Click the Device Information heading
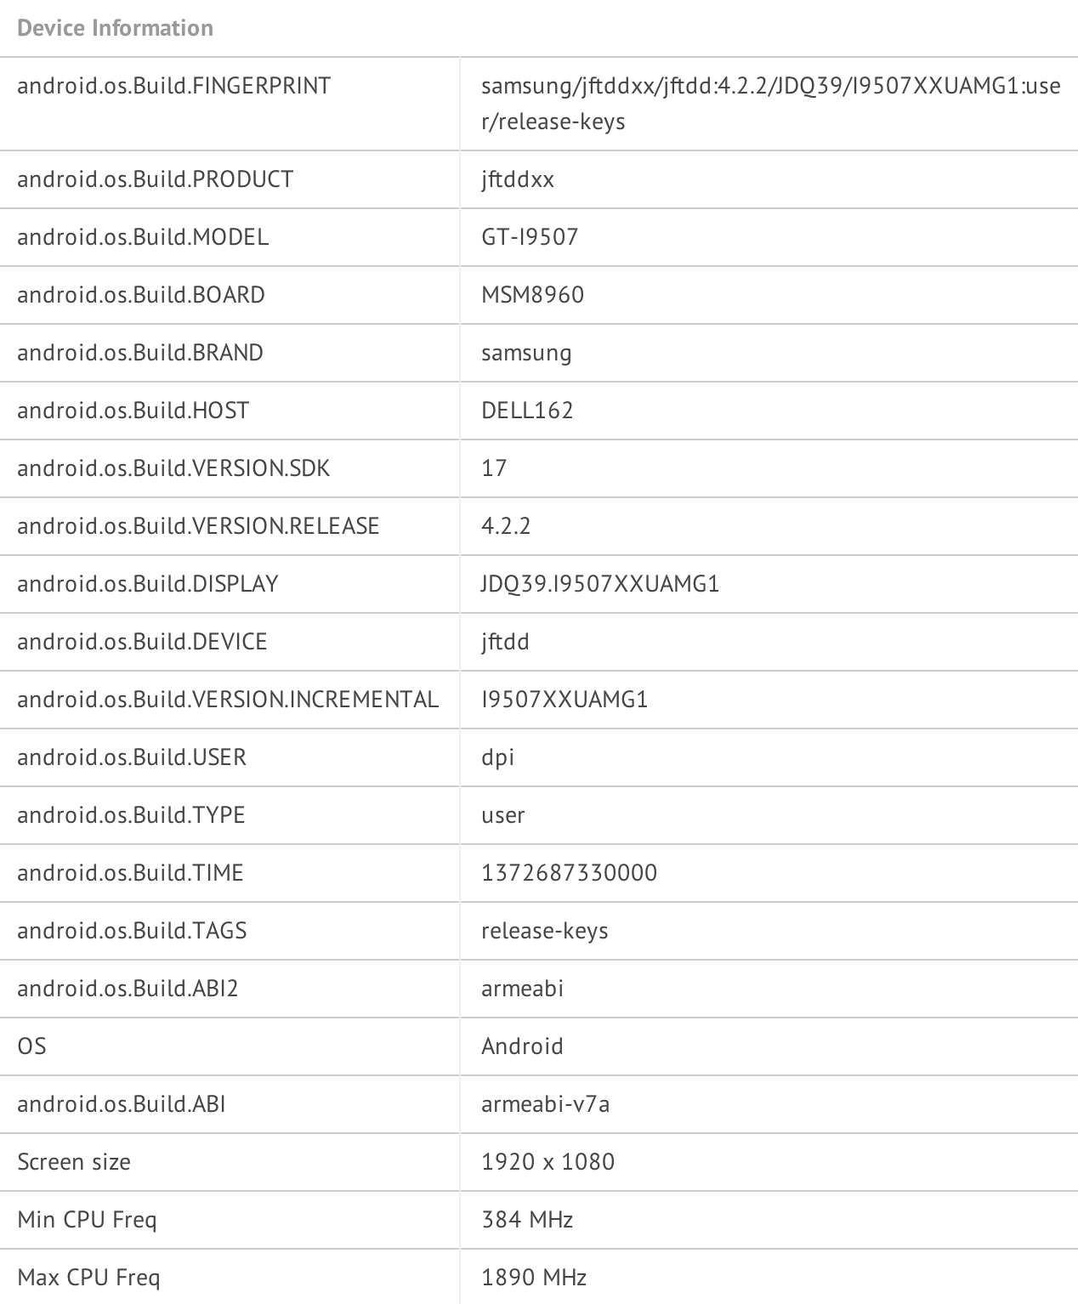The height and width of the screenshot is (1304, 1078). coord(115,28)
